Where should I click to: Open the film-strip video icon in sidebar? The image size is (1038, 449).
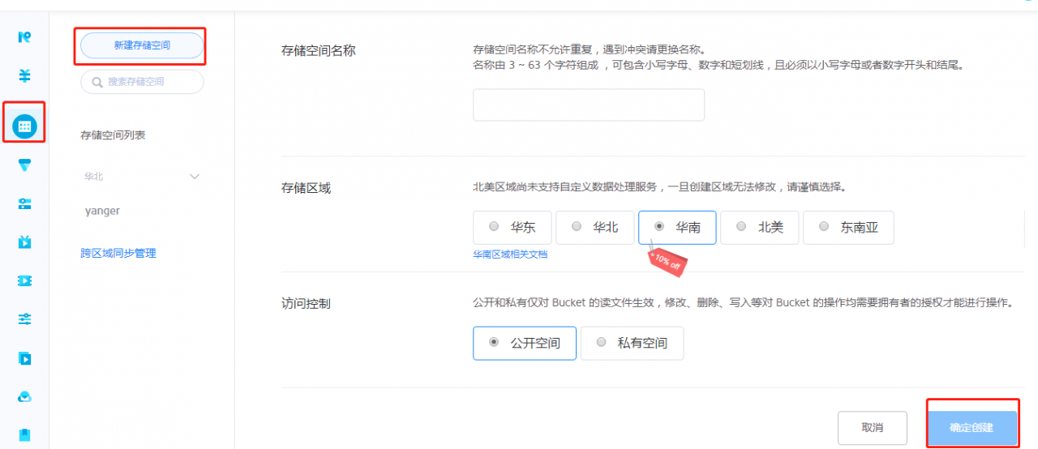pos(24,281)
